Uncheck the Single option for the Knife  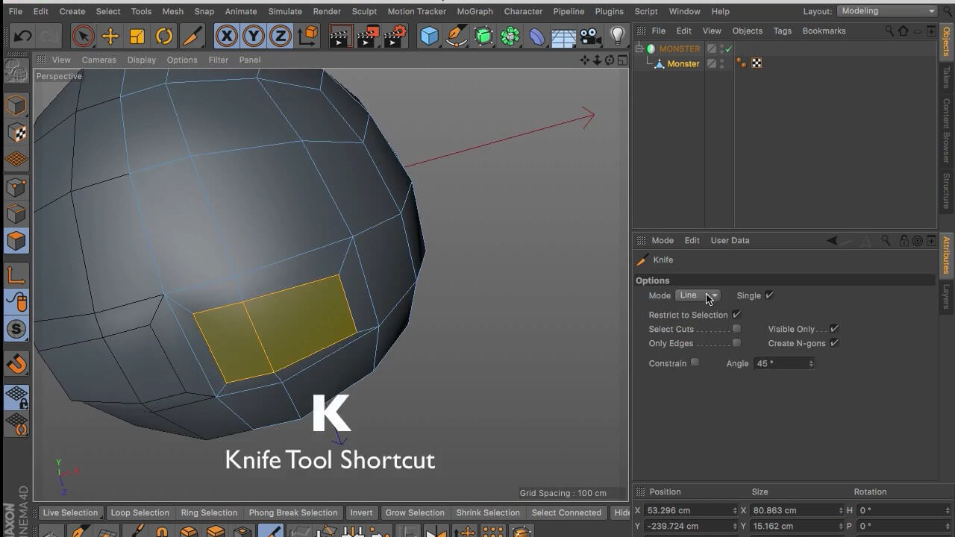tap(769, 295)
